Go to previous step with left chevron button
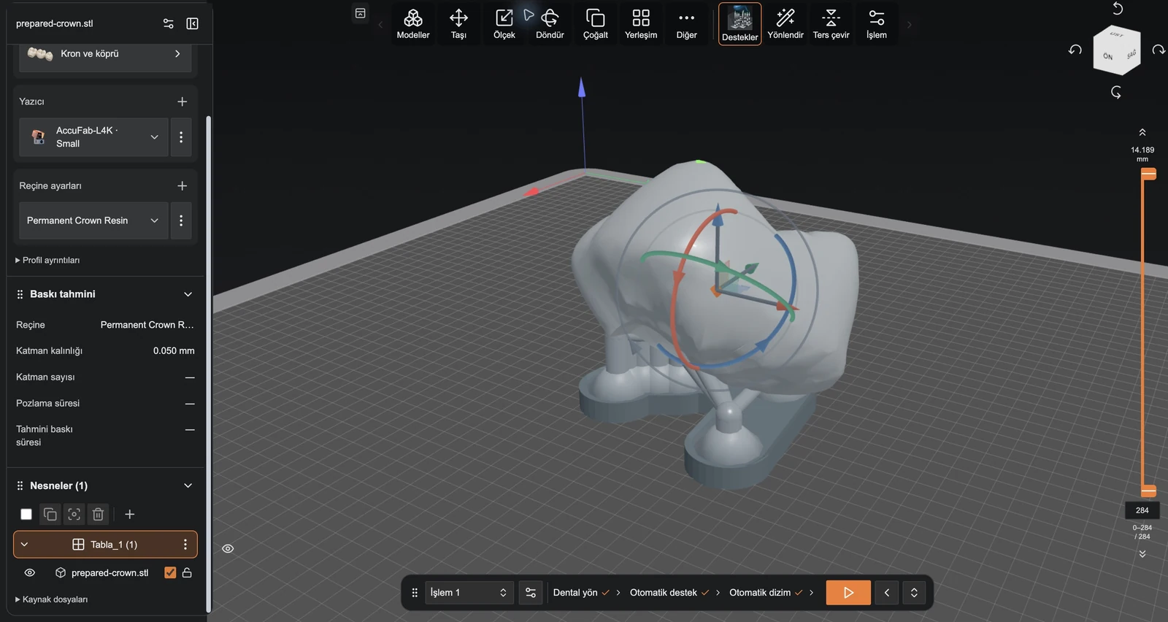 pyautogui.click(x=887, y=593)
